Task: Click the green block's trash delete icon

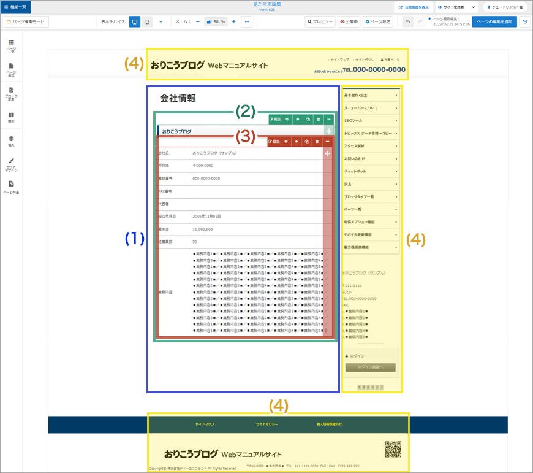Action: 317,120
